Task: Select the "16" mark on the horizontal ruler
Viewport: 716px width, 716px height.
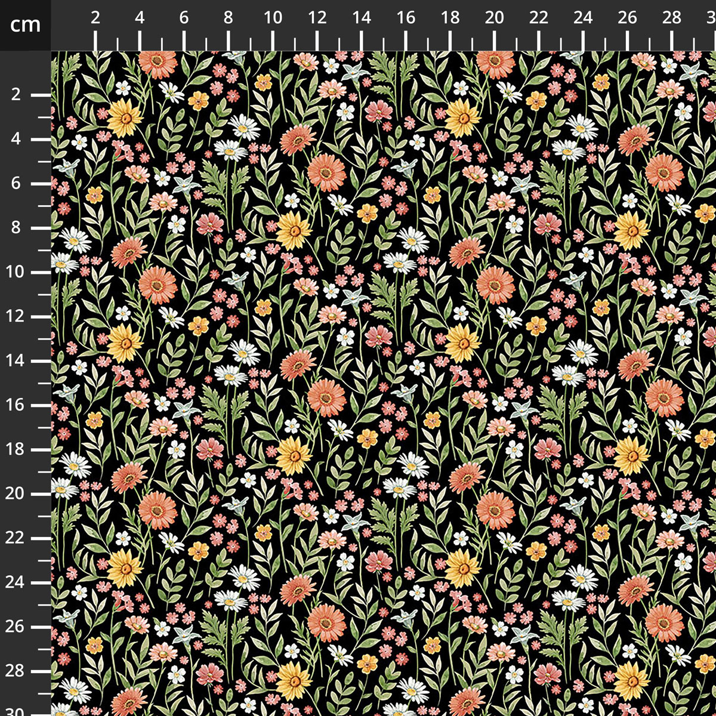Action: (406, 18)
